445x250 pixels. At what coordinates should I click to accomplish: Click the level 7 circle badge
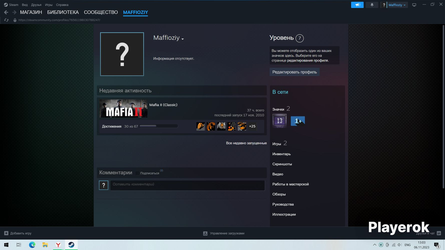(300, 38)
